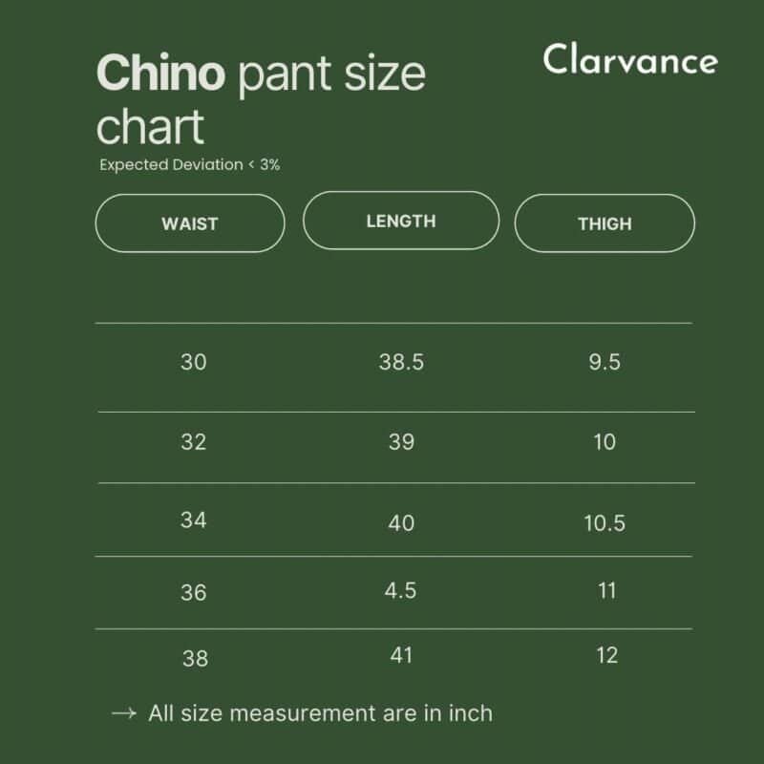Image resolution: width=764 pixels, height=764 pixels.
Task: Click the 41 length value
Action: (401, 656)
